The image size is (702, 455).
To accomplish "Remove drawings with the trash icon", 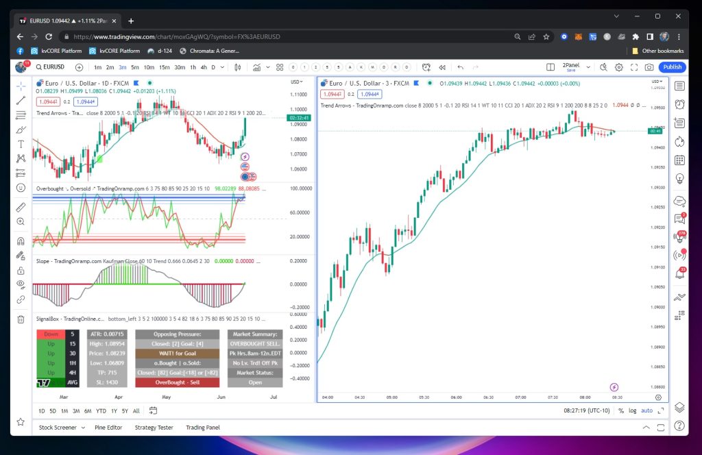I will 21,319.
